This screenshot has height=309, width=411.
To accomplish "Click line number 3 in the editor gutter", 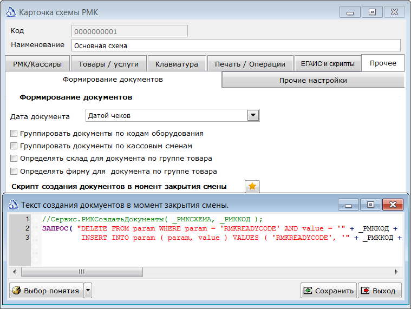I will tap(27, 238).
